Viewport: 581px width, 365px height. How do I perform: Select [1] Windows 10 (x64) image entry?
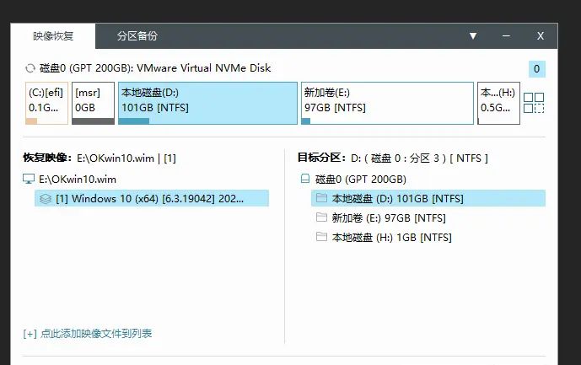tap(152, 198)
